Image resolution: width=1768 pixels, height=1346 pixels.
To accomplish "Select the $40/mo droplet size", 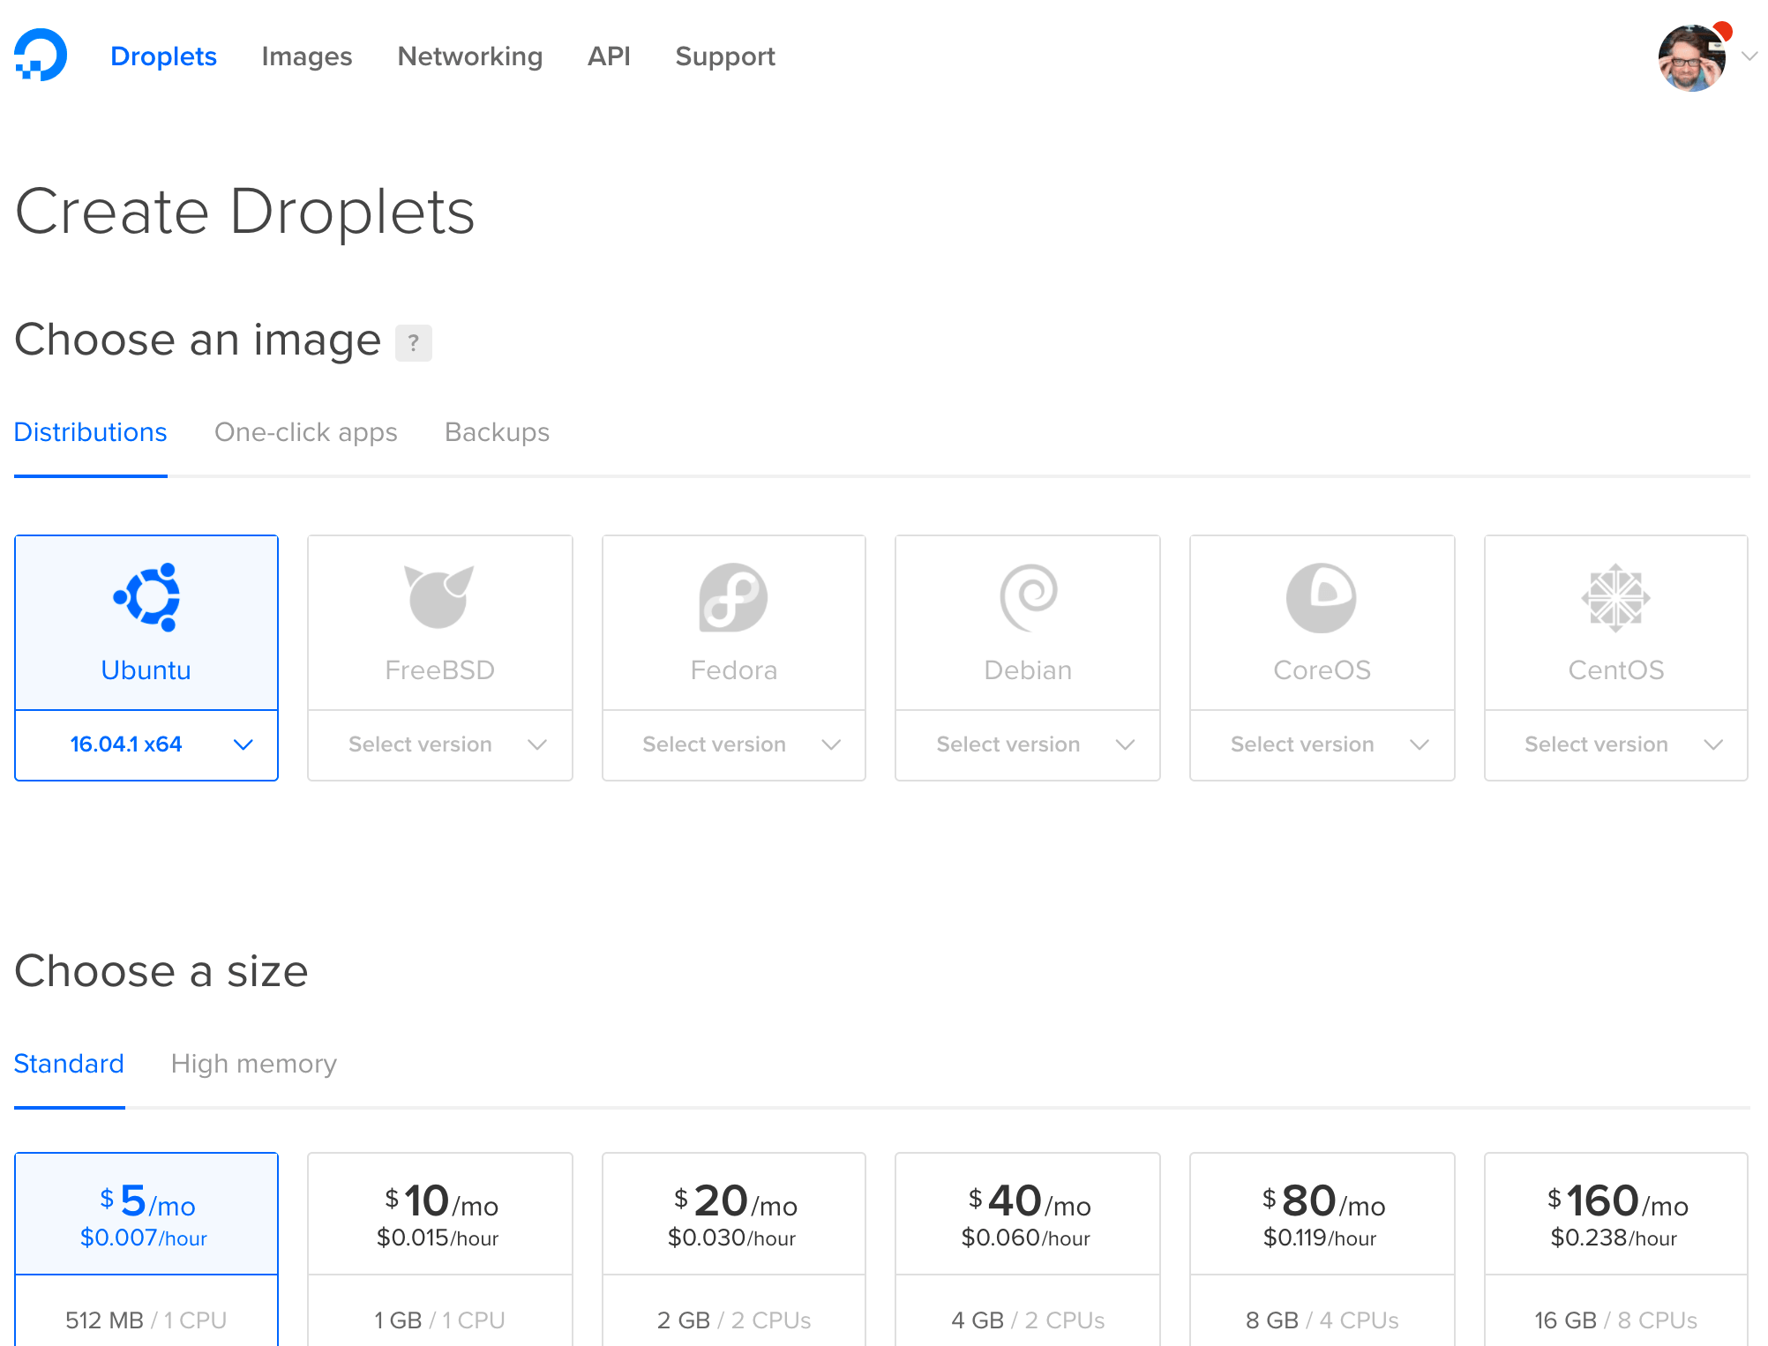I will click(1027, 1213).
